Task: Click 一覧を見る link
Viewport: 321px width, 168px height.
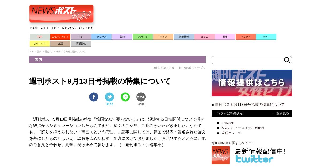Action: [281, 113]
